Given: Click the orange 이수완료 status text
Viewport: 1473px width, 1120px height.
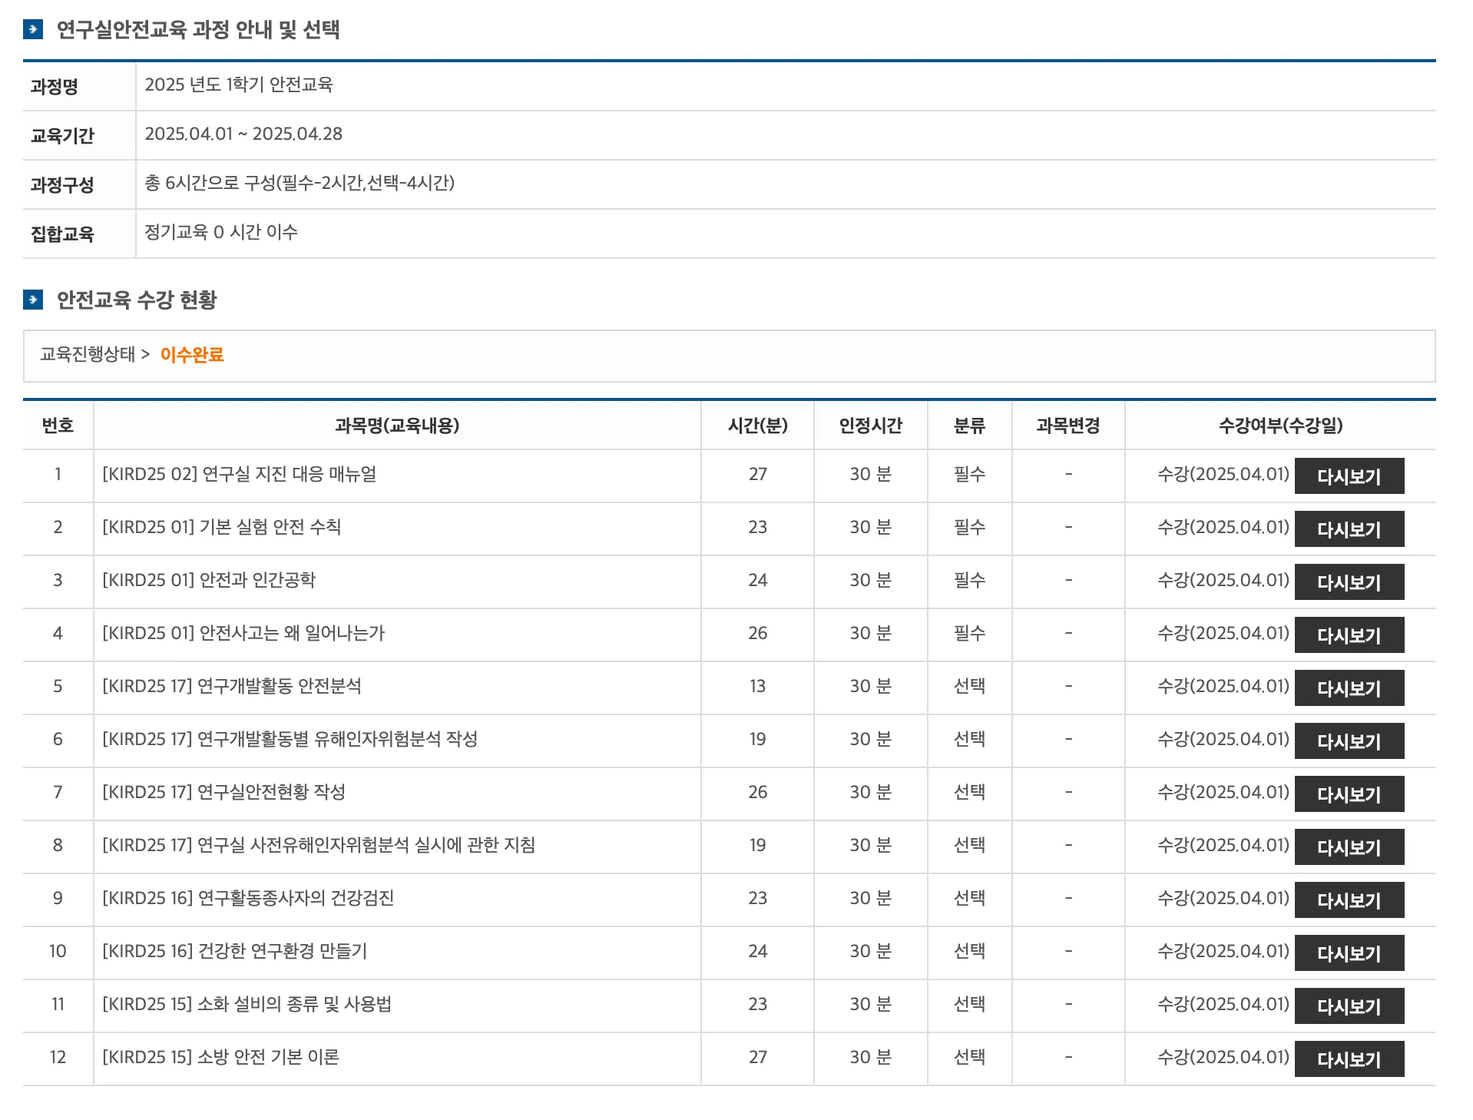Looking at the screenshot, I should tap(192, 355).
